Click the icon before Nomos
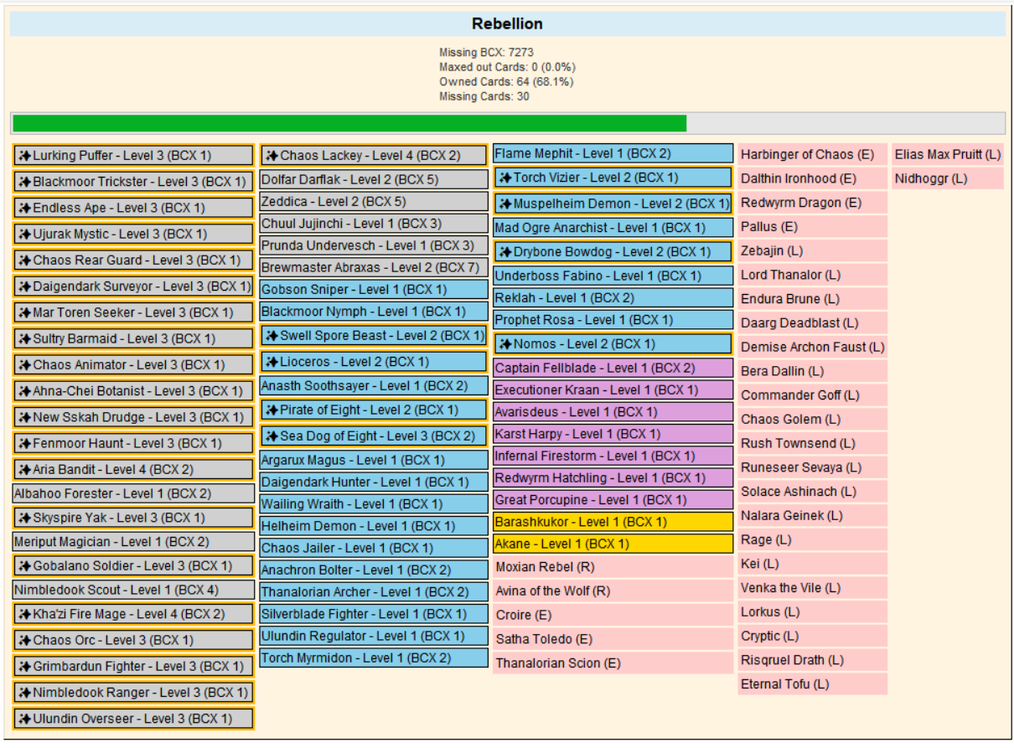The image size is (1014, 748). coord(504,344)
